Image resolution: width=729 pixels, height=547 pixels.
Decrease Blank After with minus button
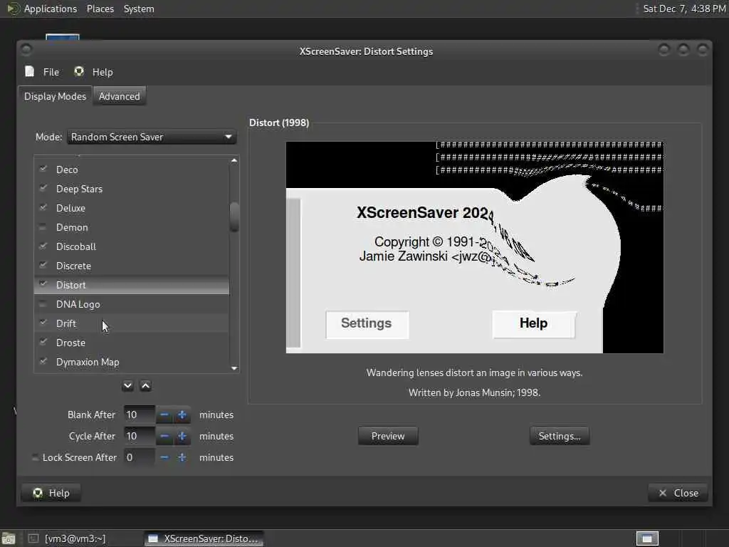point(164,415)
